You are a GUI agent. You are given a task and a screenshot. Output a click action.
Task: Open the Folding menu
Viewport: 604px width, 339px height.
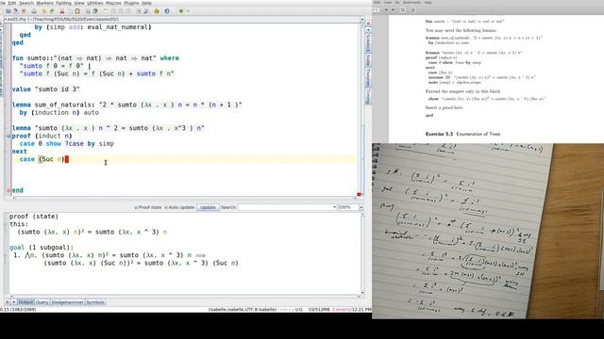pyautogui.click(x=63, y=3)
